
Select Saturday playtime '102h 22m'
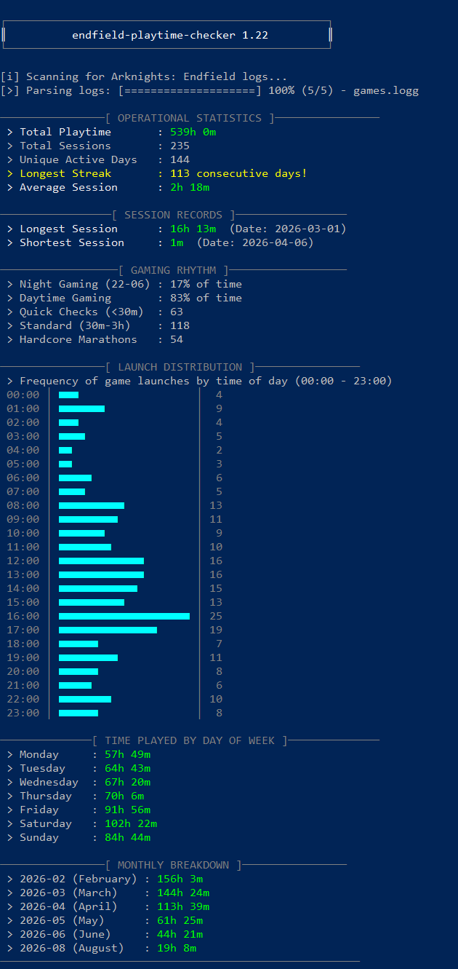(x=131, y=823)
